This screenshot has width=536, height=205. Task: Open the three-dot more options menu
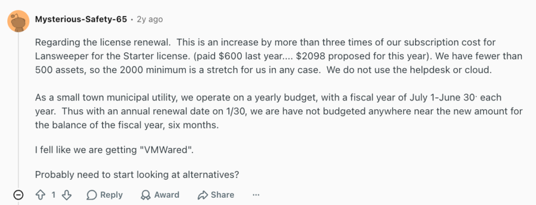[256, 195]
